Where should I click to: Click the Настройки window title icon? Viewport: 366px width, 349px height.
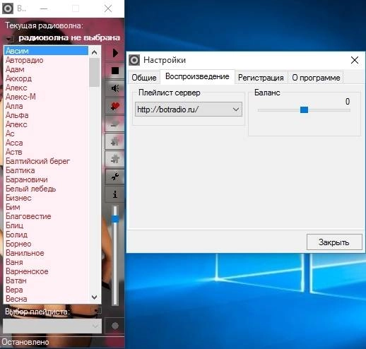pos(134,60)
